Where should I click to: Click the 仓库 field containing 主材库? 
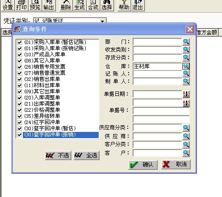point(157,66)
